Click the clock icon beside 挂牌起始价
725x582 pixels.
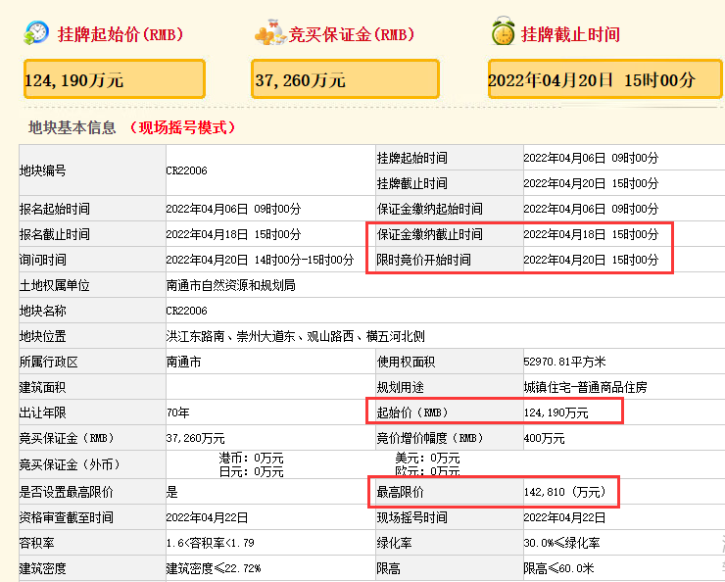tap(36, 32)
